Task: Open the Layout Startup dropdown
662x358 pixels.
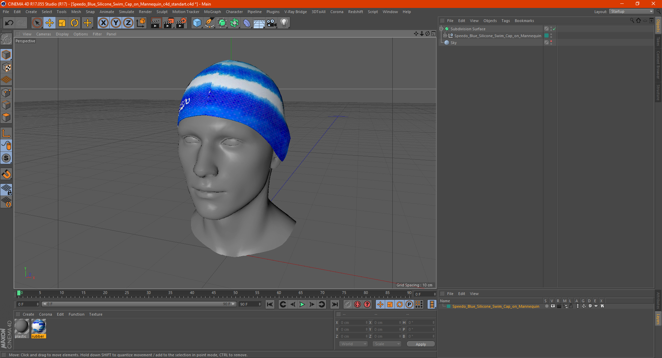Action: point(631,11)
